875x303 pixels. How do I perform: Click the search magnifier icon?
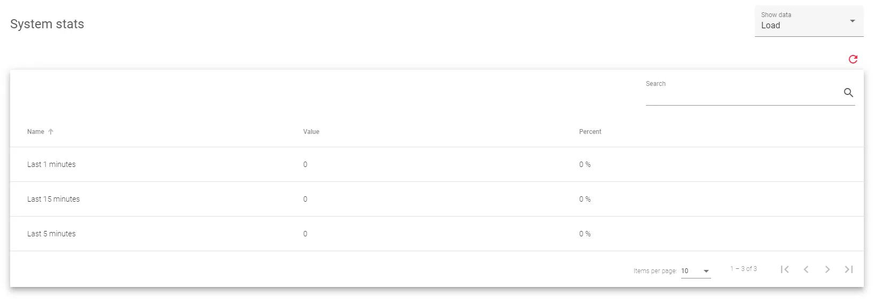(x=848, y=93)
